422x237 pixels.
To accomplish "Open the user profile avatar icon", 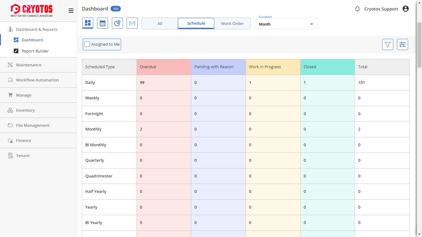I will 406,9.
